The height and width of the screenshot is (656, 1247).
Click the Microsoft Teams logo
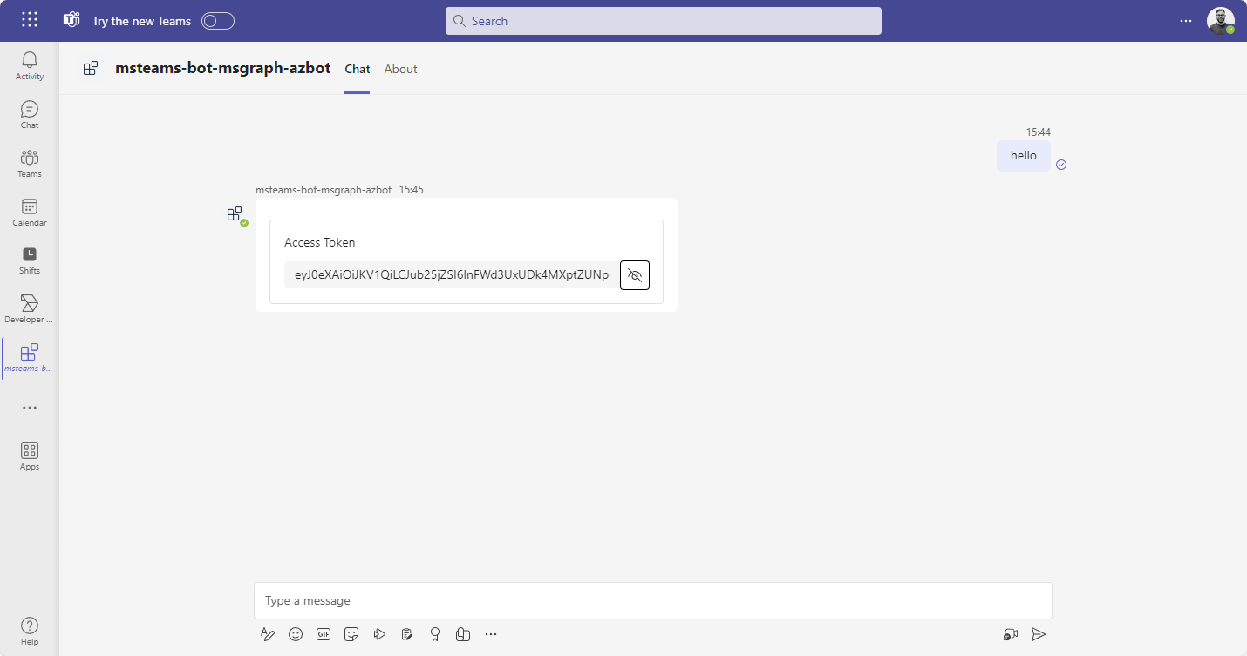(x=72, y=20)
